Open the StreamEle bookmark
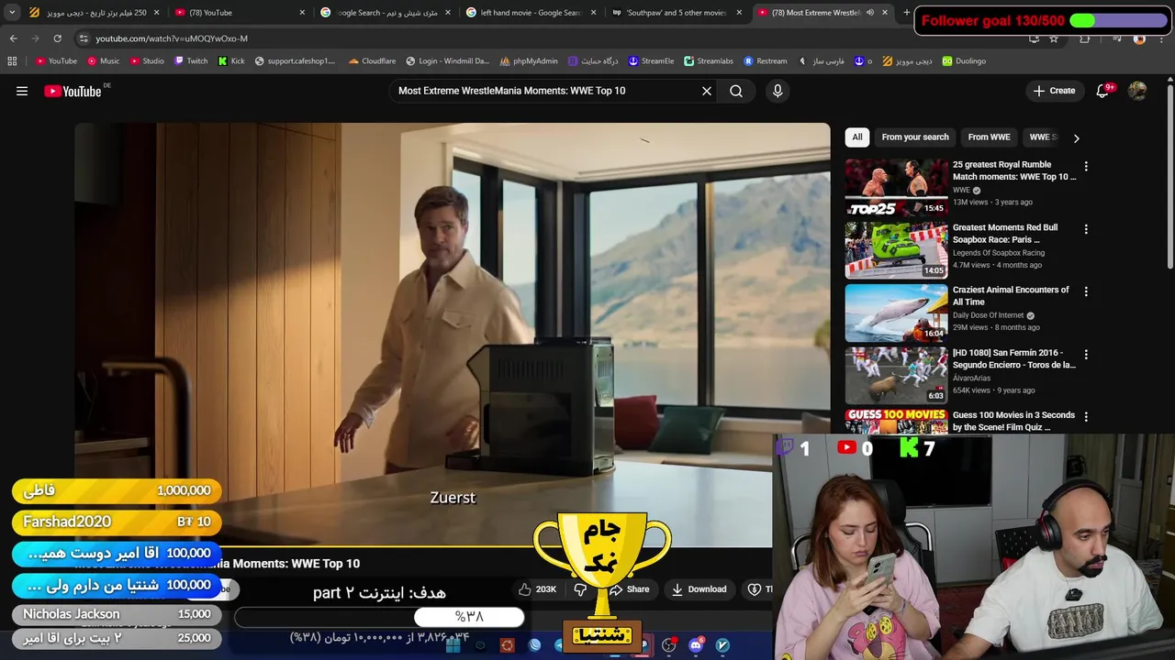The image size is (1175, 660). [651, 61]
